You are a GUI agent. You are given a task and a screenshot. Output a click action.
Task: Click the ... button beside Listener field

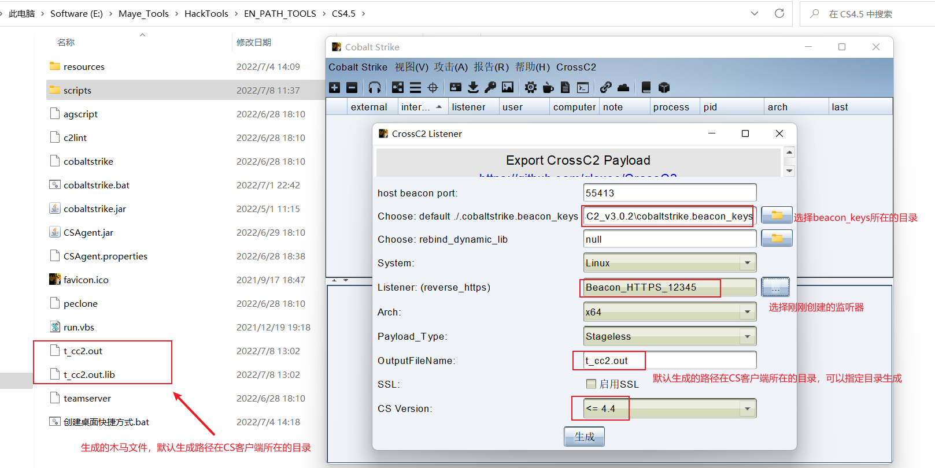coord(775,287)
